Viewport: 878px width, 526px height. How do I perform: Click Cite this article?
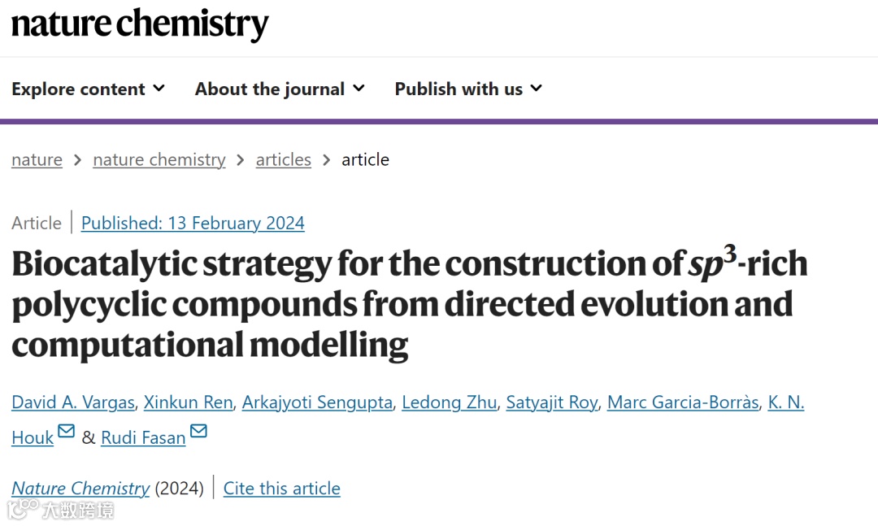(x=281, y=489)
